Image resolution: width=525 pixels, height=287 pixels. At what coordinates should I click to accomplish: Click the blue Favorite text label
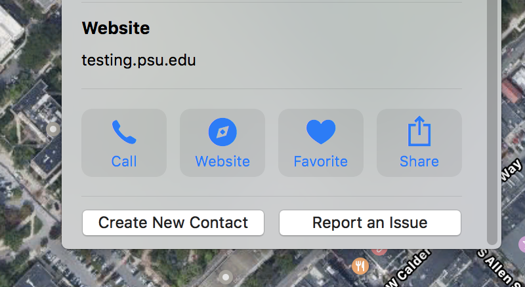321,162
